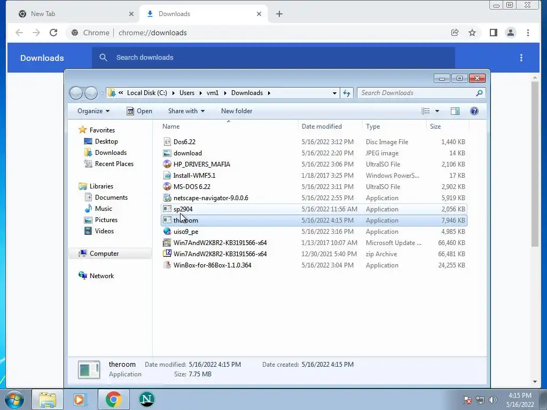Toggle Chrome side panel icon
Screen dimensions: 547x410
point(493,33)
